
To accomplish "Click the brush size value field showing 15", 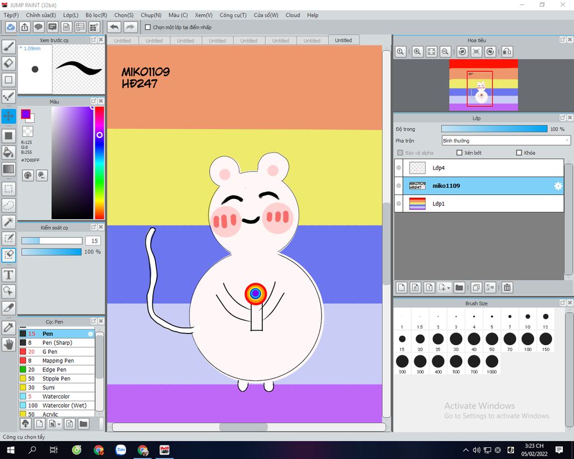I will pyautogui.click(x=94, y=241).
